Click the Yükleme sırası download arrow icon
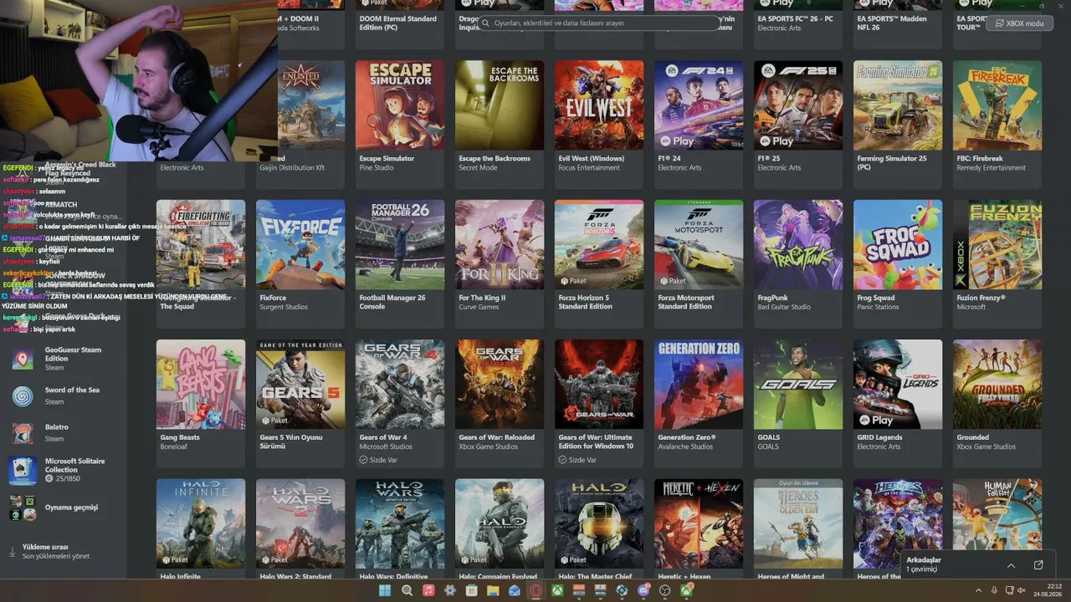The height and width of the screenshot is (602, 1071). point(13,551)
